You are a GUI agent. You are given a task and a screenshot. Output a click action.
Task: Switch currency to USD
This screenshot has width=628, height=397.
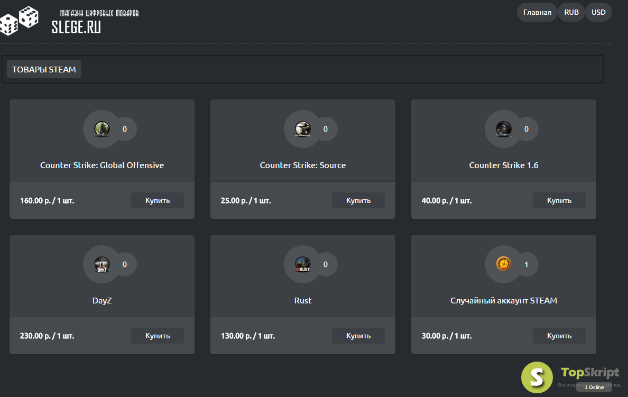pyautogui.click(x=598, y=12)
